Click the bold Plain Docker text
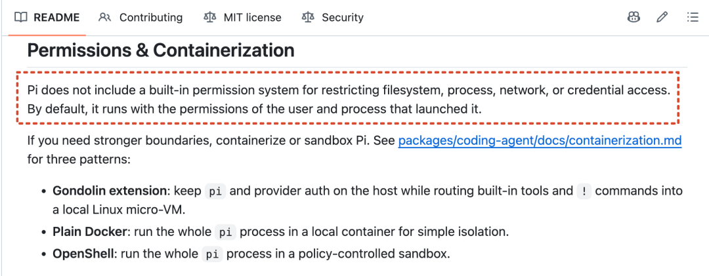709x276 pixels. (89, 232)
